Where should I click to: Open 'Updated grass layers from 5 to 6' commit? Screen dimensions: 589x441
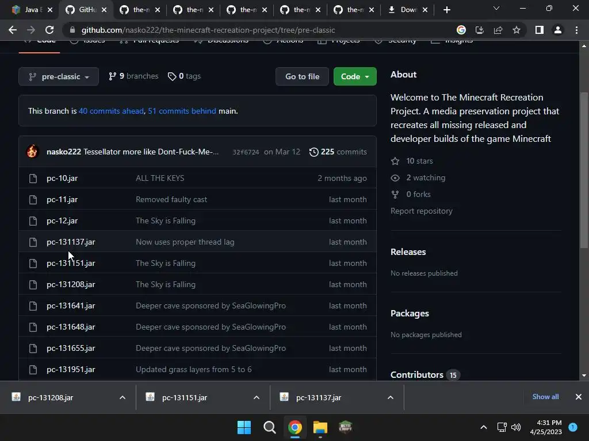[x=193, y=370]
